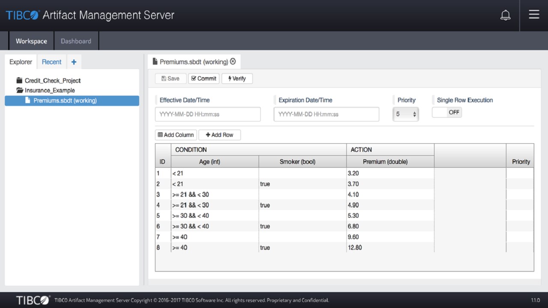The height and width of the screenshot is (308, 548).
Task: Select the Smoker cell 'true' in row 8
Action: coord(303,247)
